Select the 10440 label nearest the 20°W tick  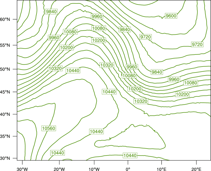[57, 153]
